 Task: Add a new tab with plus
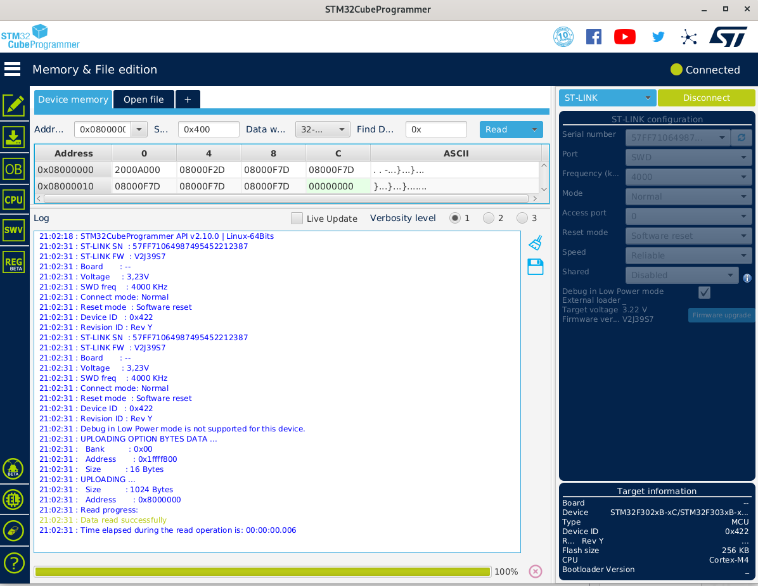[188, 99]
